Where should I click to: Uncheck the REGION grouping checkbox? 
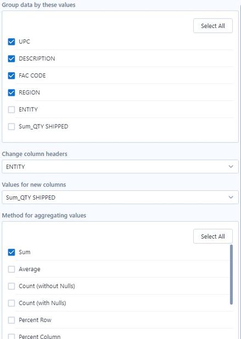point(12,93)
